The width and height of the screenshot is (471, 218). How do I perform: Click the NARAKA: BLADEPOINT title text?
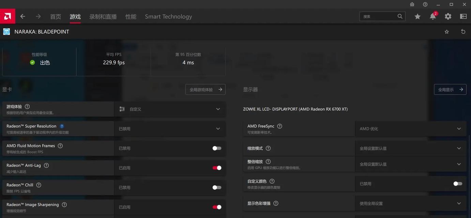(42, 32)
